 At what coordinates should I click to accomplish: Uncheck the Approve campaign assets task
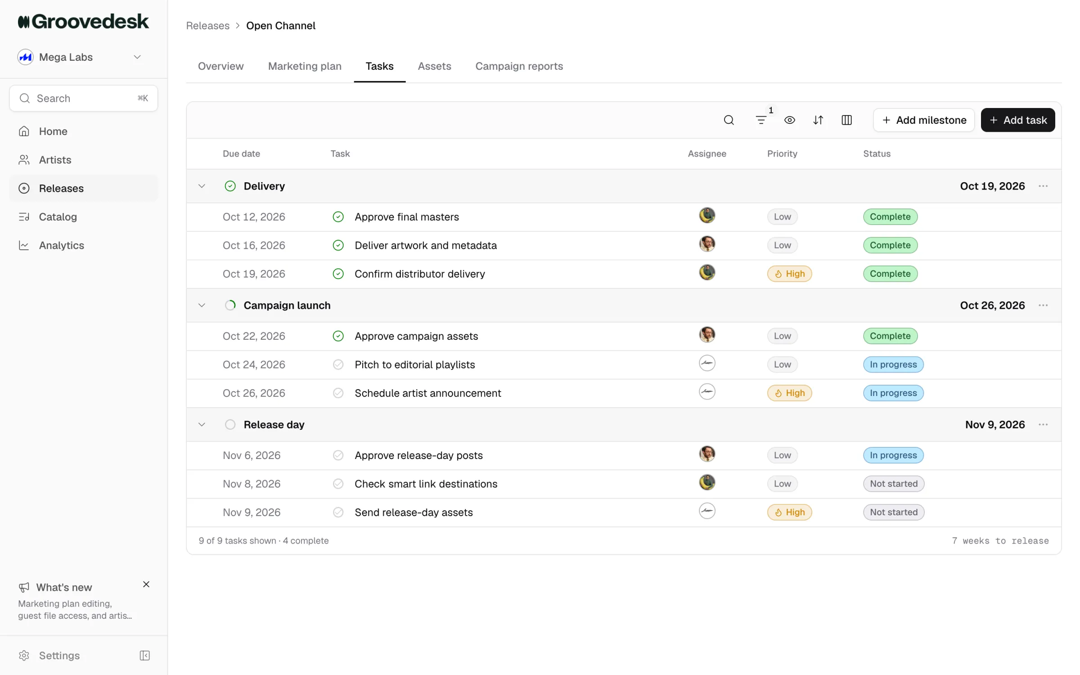(338, 336)
